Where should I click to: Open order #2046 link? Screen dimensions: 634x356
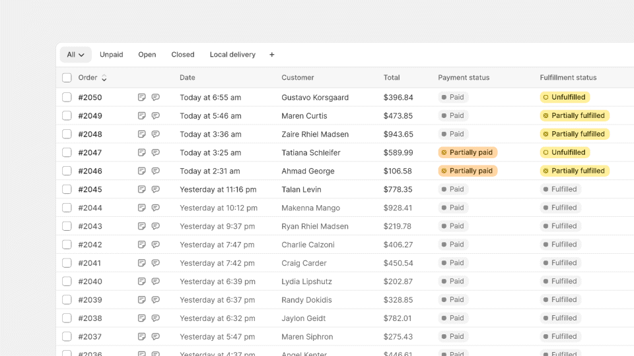pyautogui.click(x=90, y=171)
